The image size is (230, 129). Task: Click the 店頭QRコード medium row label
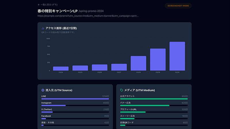pyautogui.click(x=126, y=122)
